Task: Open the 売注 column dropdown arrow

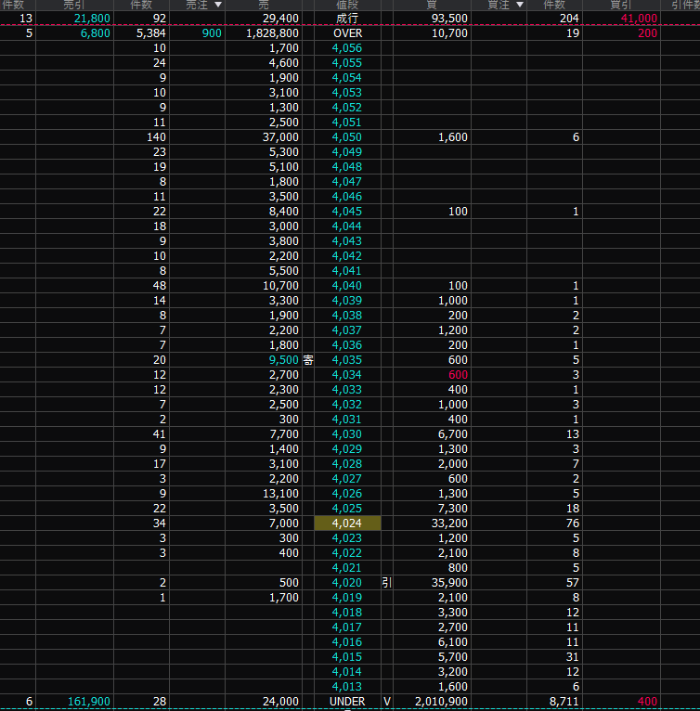Action: point(218,5)
